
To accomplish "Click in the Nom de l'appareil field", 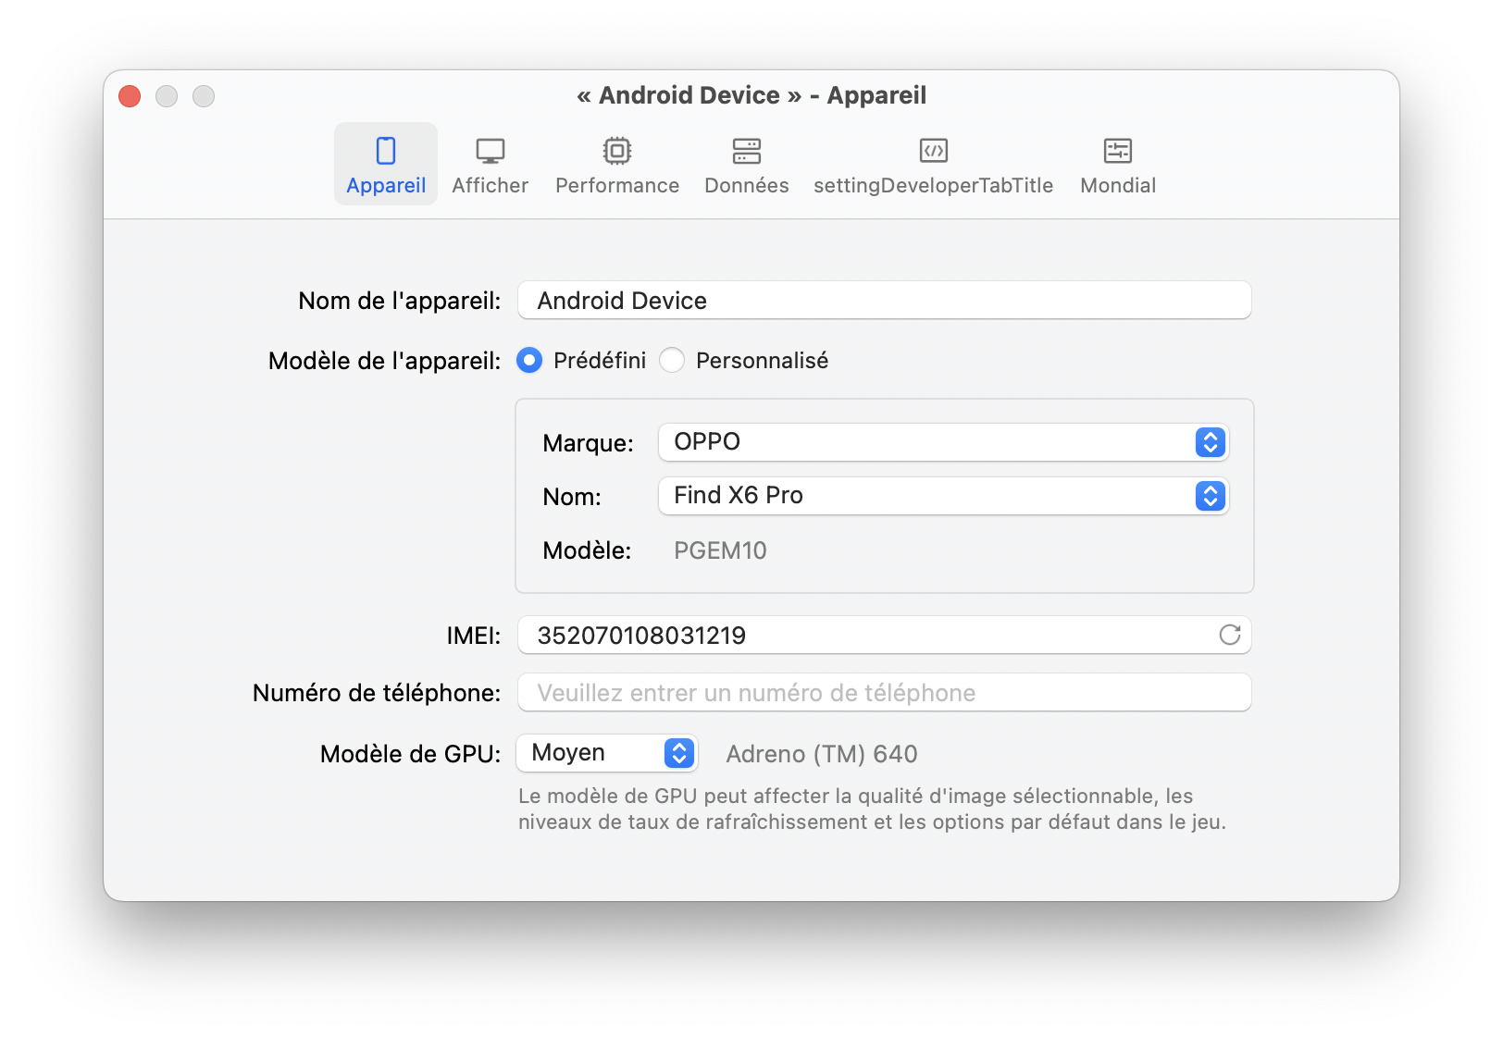I will click(x=884, y=301).
